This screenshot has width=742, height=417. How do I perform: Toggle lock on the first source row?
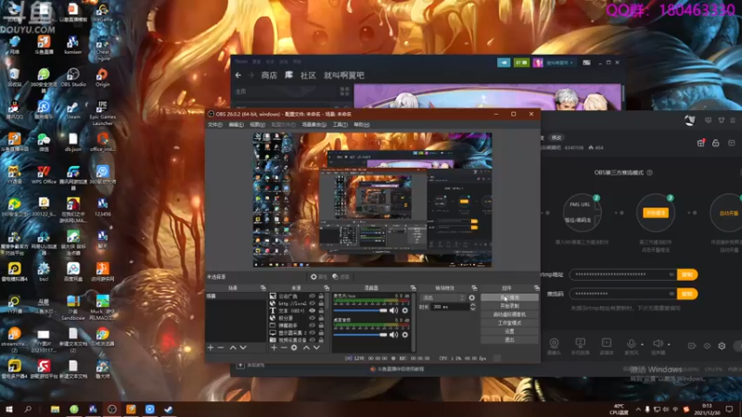[321, 296]
